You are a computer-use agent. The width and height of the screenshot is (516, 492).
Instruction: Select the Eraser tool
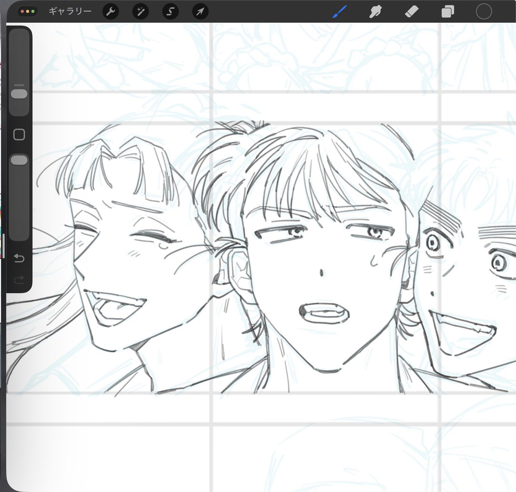pyautogui.click(x=412, y=12)
